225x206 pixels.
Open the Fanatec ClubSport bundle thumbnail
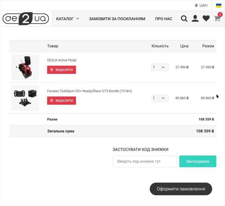point(25,98)
